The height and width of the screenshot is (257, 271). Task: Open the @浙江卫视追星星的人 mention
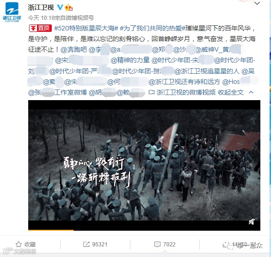pyautogui.click(x=207, y=71)
